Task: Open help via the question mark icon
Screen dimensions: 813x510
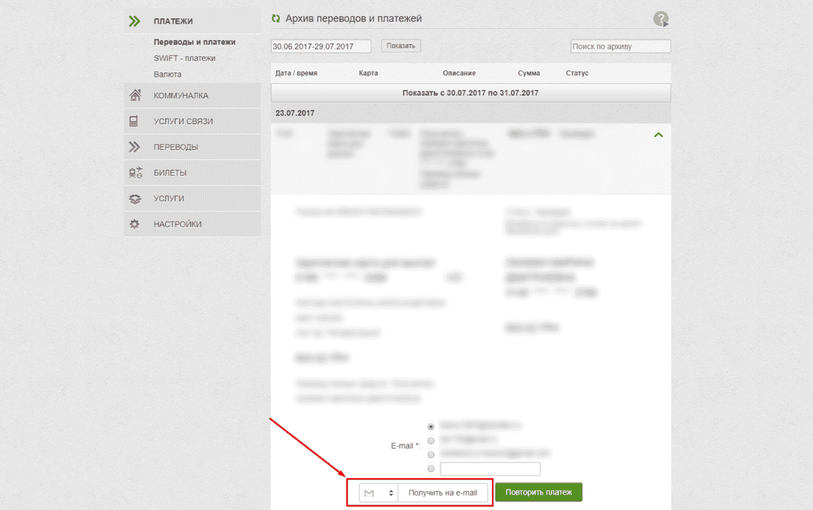Action: click(661, 20)
